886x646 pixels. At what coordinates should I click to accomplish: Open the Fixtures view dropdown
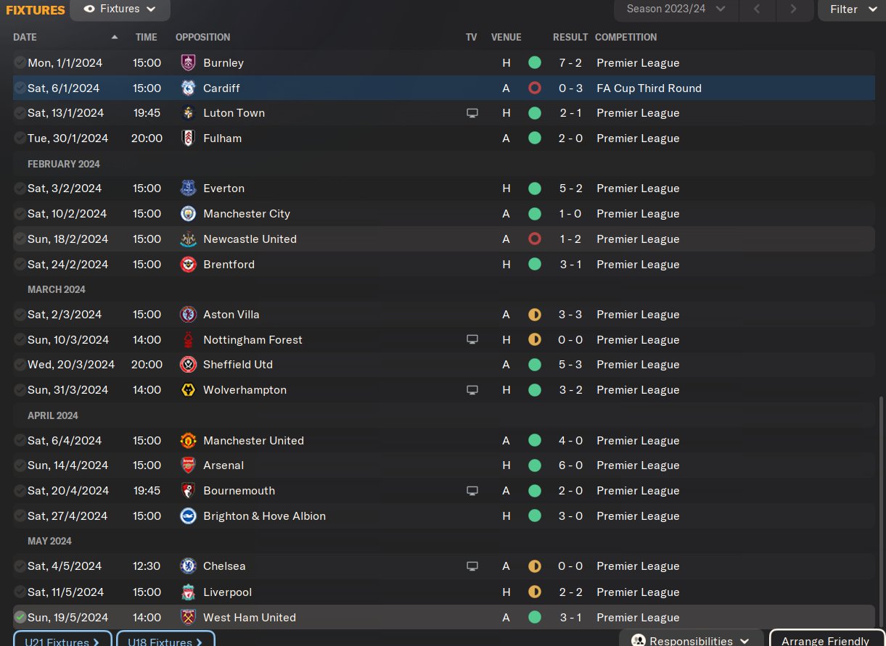120,9
